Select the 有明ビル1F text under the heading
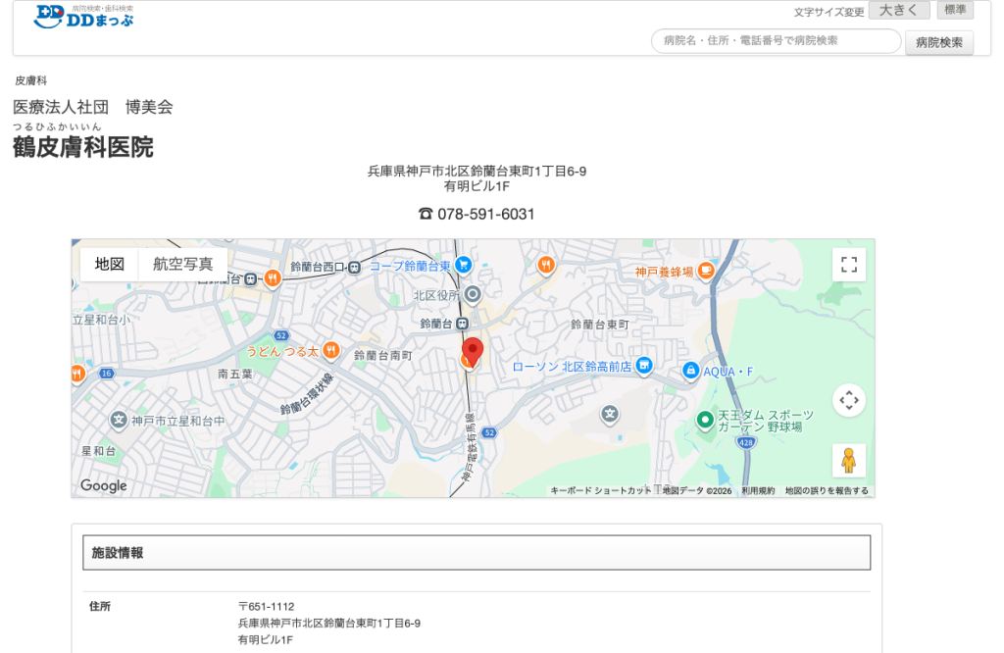1004x653 pixels. coord(477,186)
